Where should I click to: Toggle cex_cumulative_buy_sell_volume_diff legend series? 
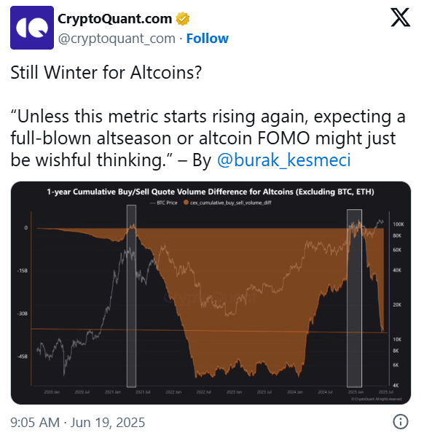pyautogui.click(x=227, y=203)
